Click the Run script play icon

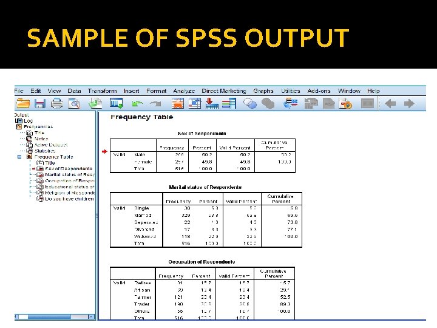[345, 103]
